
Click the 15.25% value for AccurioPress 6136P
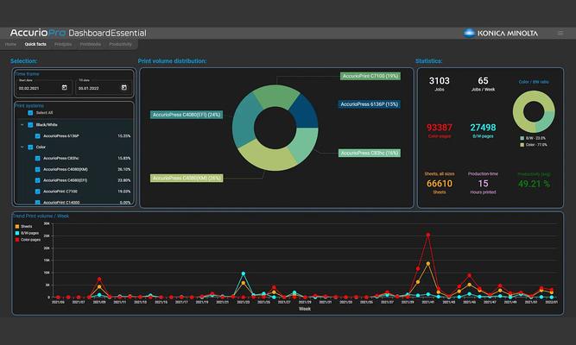click(124, 135)
